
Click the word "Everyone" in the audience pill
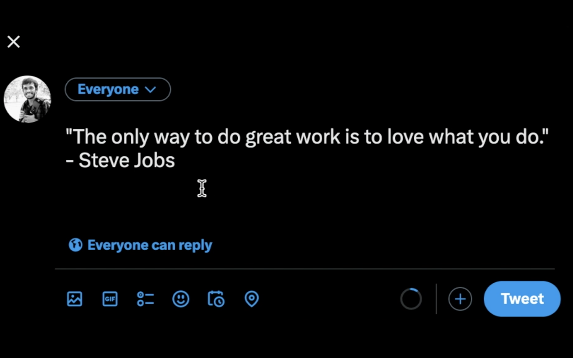[108, 89]
